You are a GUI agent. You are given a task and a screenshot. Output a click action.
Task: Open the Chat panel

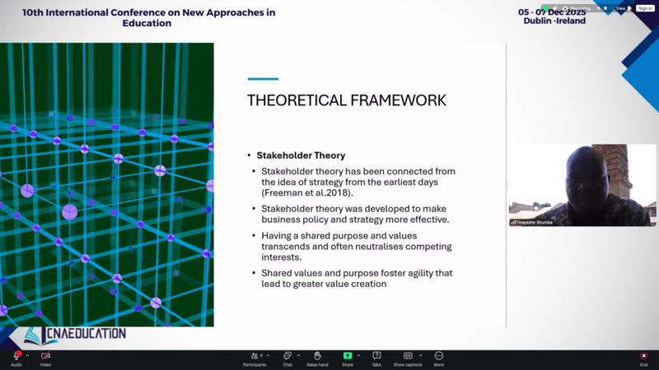[x=287, y=356]
